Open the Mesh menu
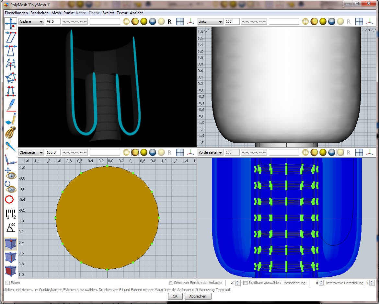The image size is (379, 304). click(56, 13)
